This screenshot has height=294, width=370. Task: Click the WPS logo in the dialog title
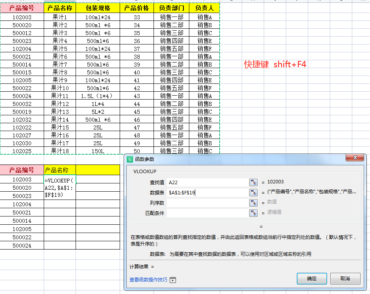point(130,159)
